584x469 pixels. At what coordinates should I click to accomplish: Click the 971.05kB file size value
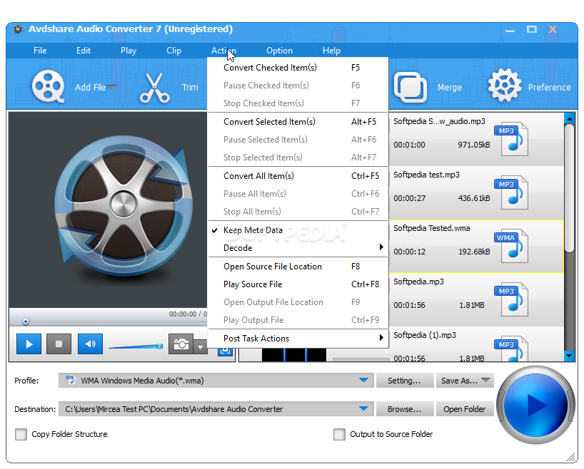(474, 145)
